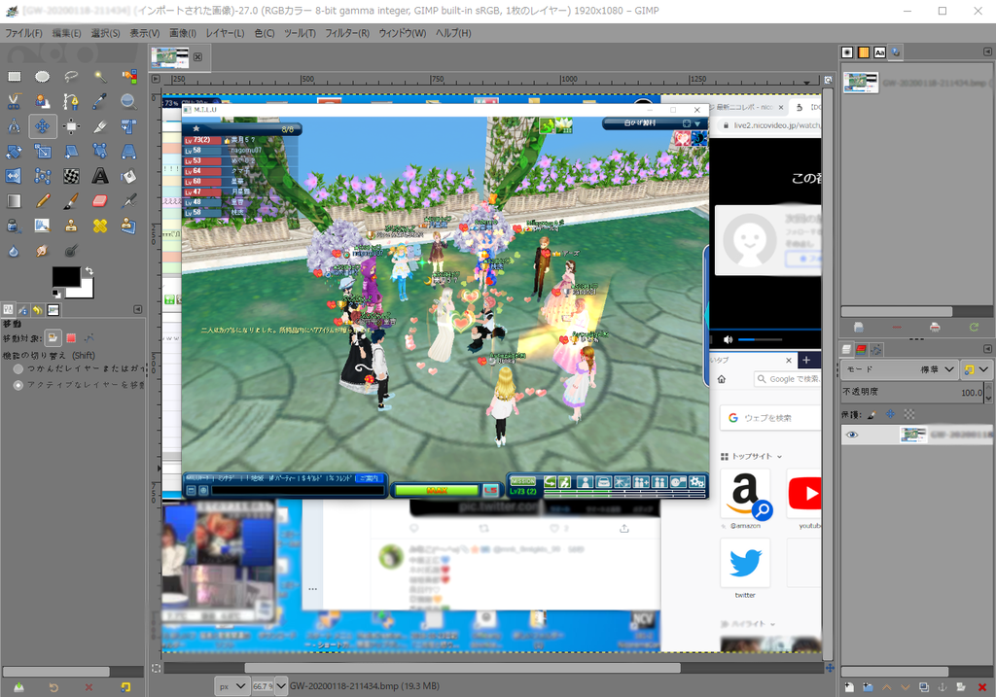Open image menu at ruler corner
The width and height of the screenshot is (996, 697).
pyautogui.click(x=156, y=80)
